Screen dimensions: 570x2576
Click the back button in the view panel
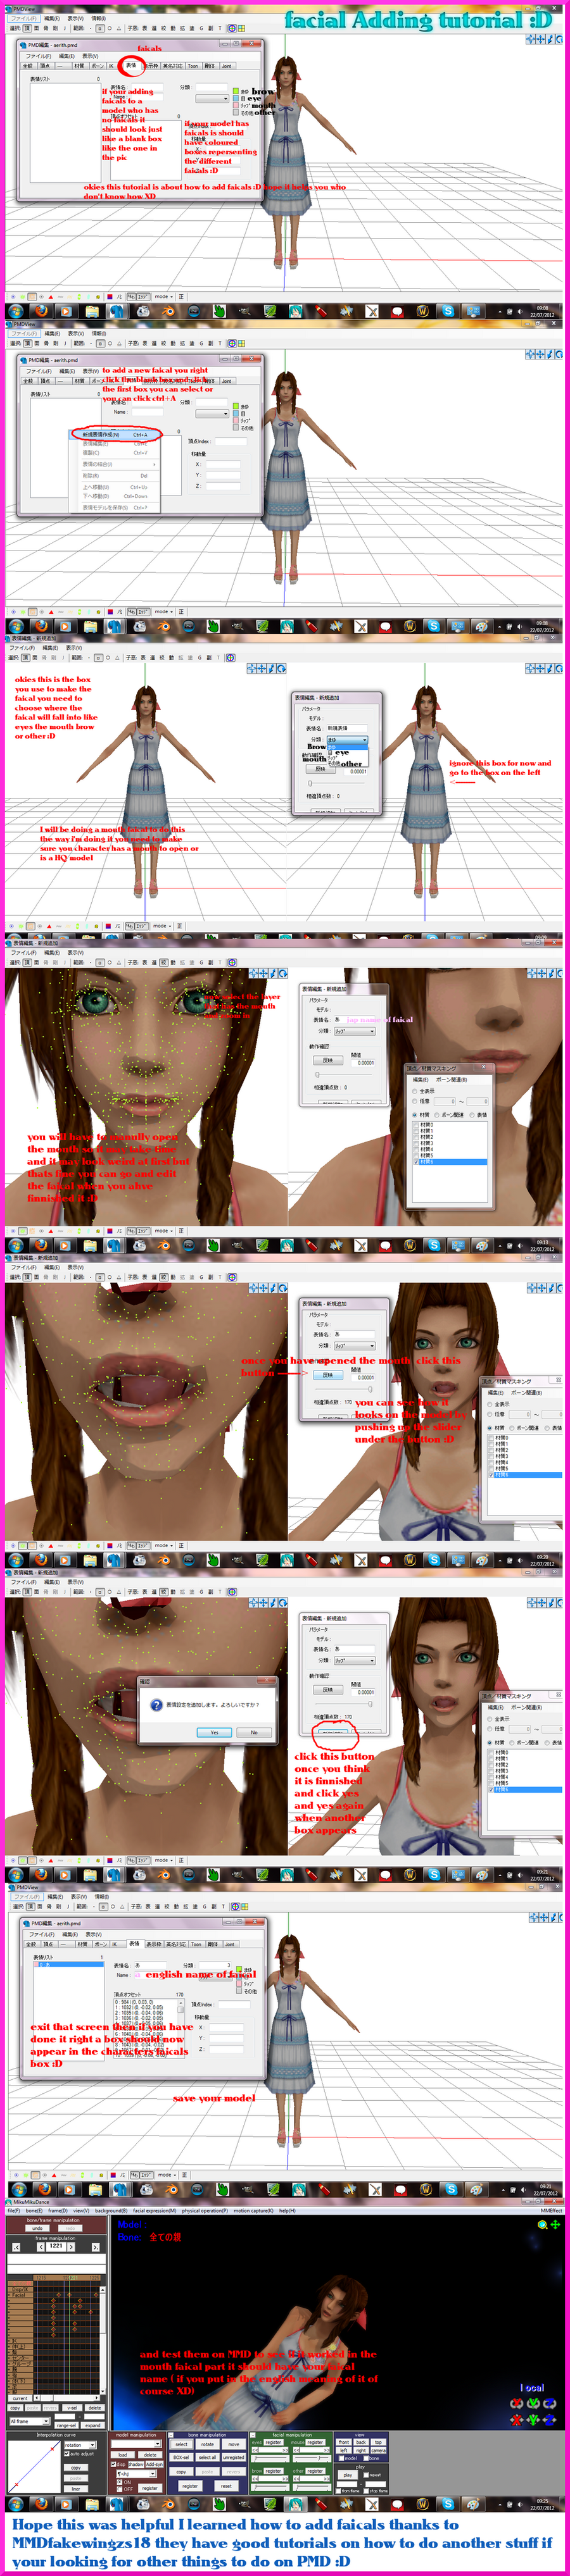(x=362, y=2442)
